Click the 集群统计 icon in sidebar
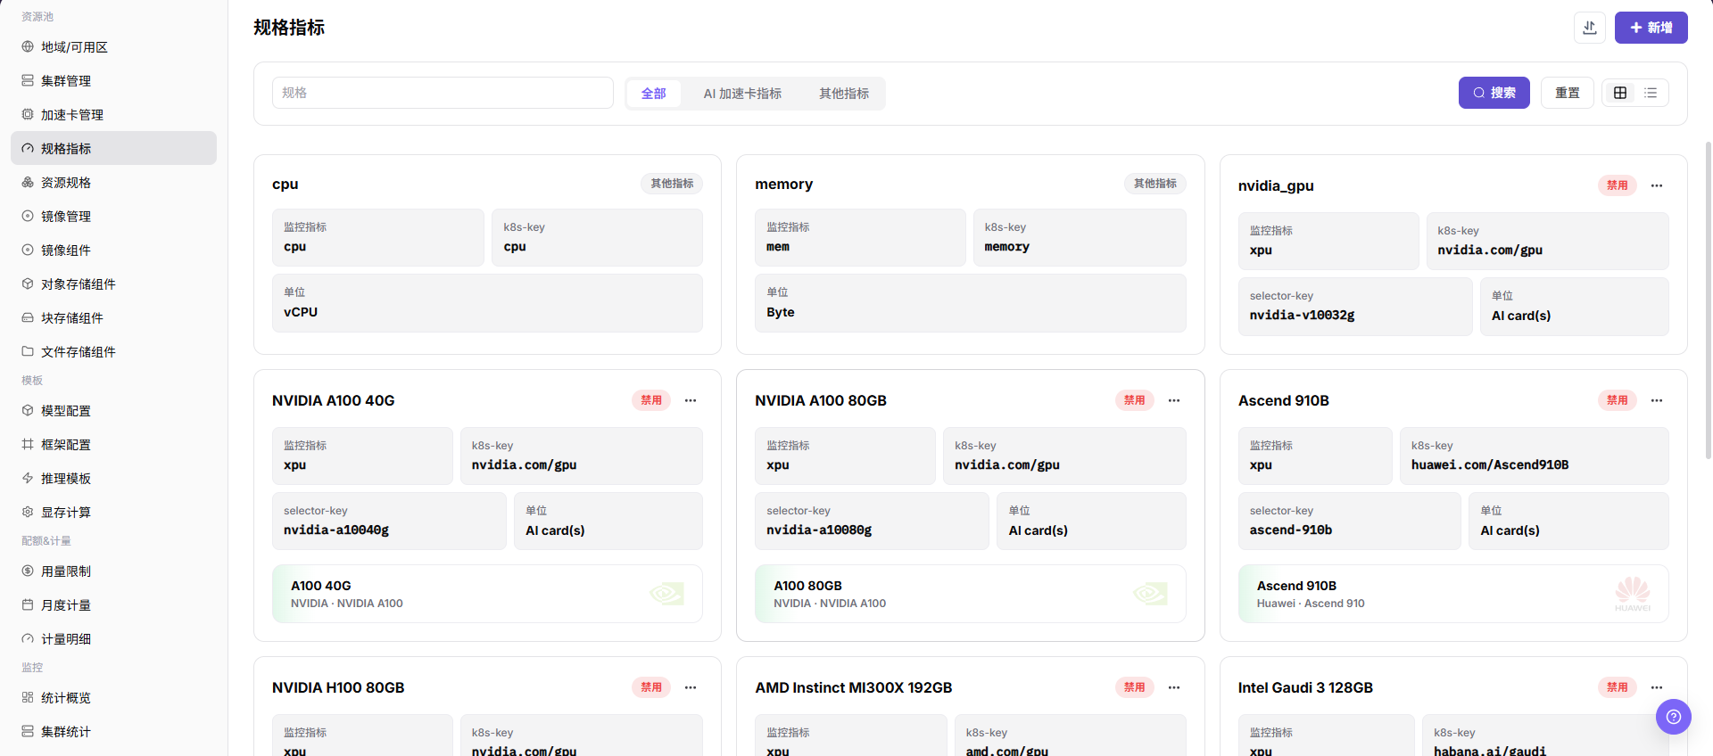This screenshot has height=756, width=1713. [28, 732]
